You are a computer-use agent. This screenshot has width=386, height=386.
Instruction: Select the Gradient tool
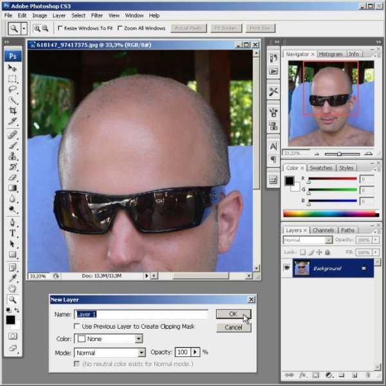coord(12,188)
